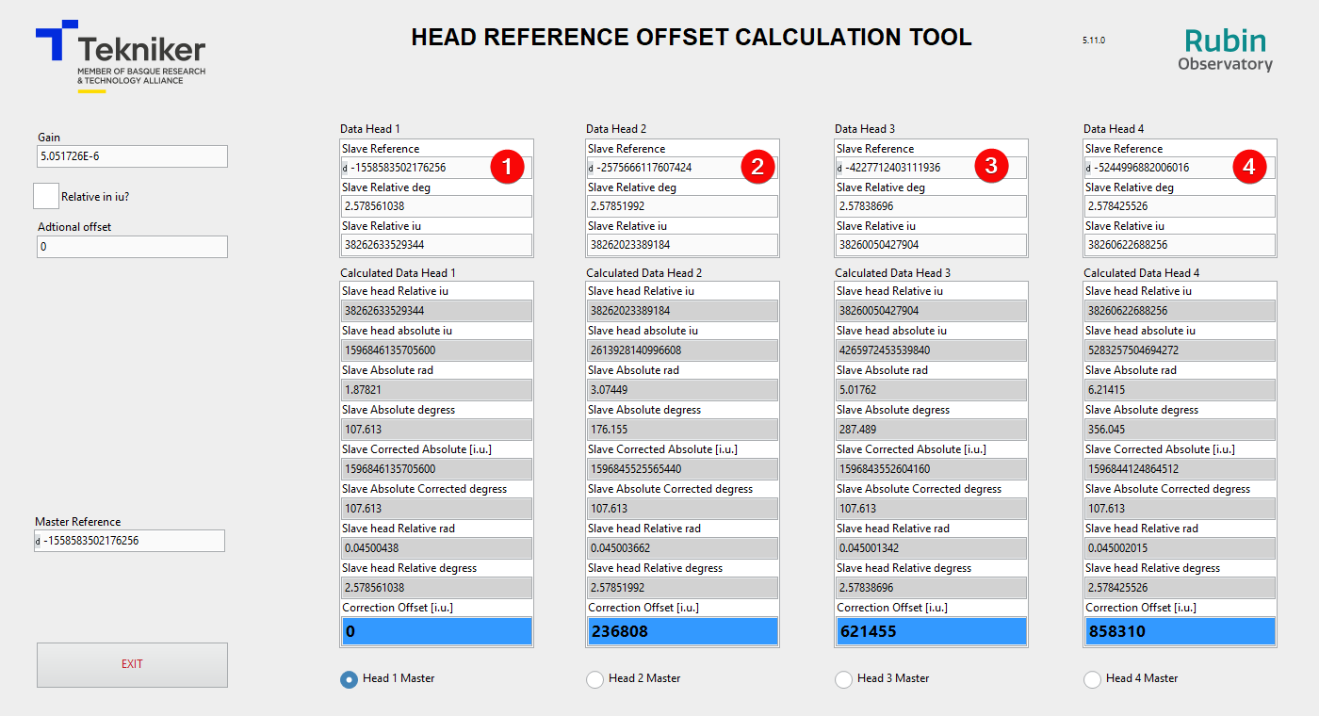Open the Master Reference display format 'd' selector
Screen dimensions: 1319x716
(x=38, y=542)
